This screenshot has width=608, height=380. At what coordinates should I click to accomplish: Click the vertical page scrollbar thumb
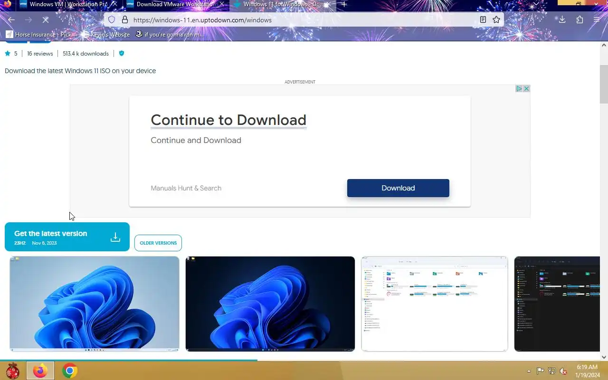[x=604, y=84]
